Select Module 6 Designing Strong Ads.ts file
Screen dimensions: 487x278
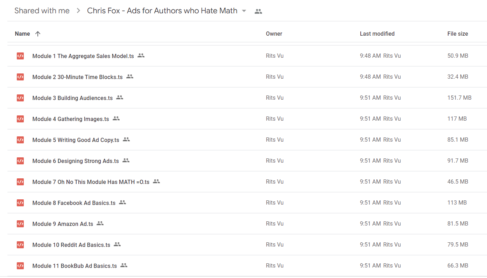(76, 161)
